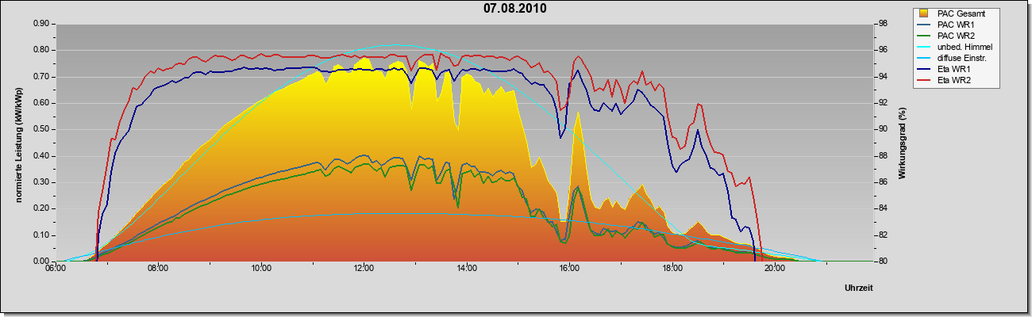Click the 06:00 label on the time axis
1032x317 pixels.
coord(56,269)
